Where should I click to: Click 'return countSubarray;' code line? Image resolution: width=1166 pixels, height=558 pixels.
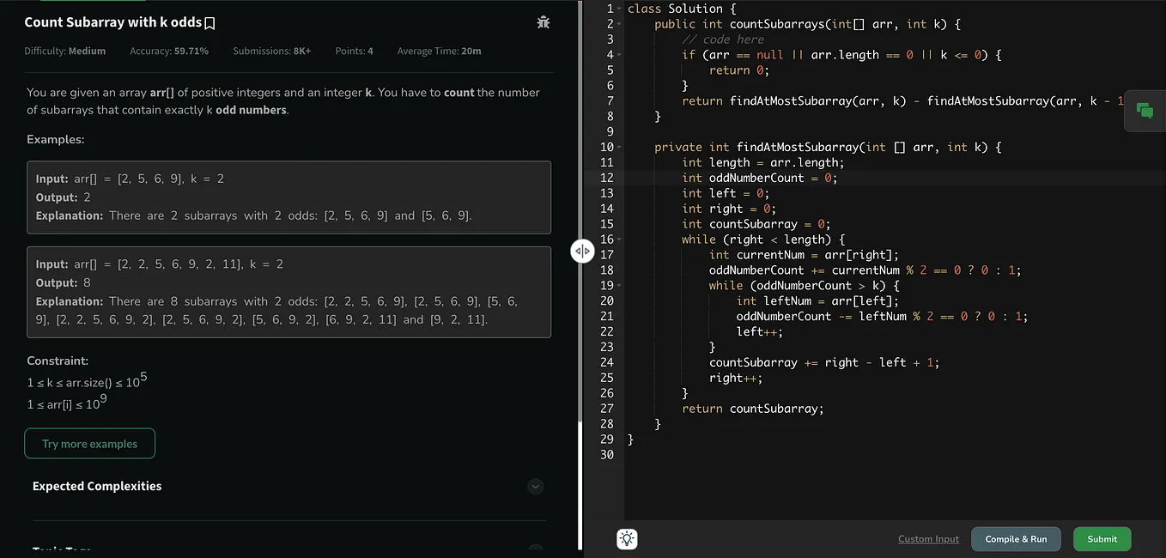coord(753,409)
